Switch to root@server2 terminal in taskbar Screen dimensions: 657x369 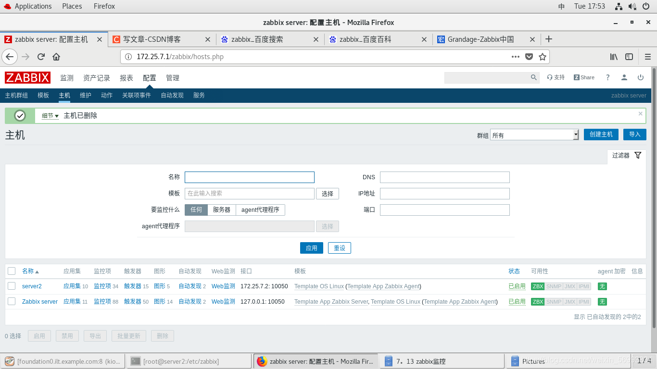tap(189, 361)
